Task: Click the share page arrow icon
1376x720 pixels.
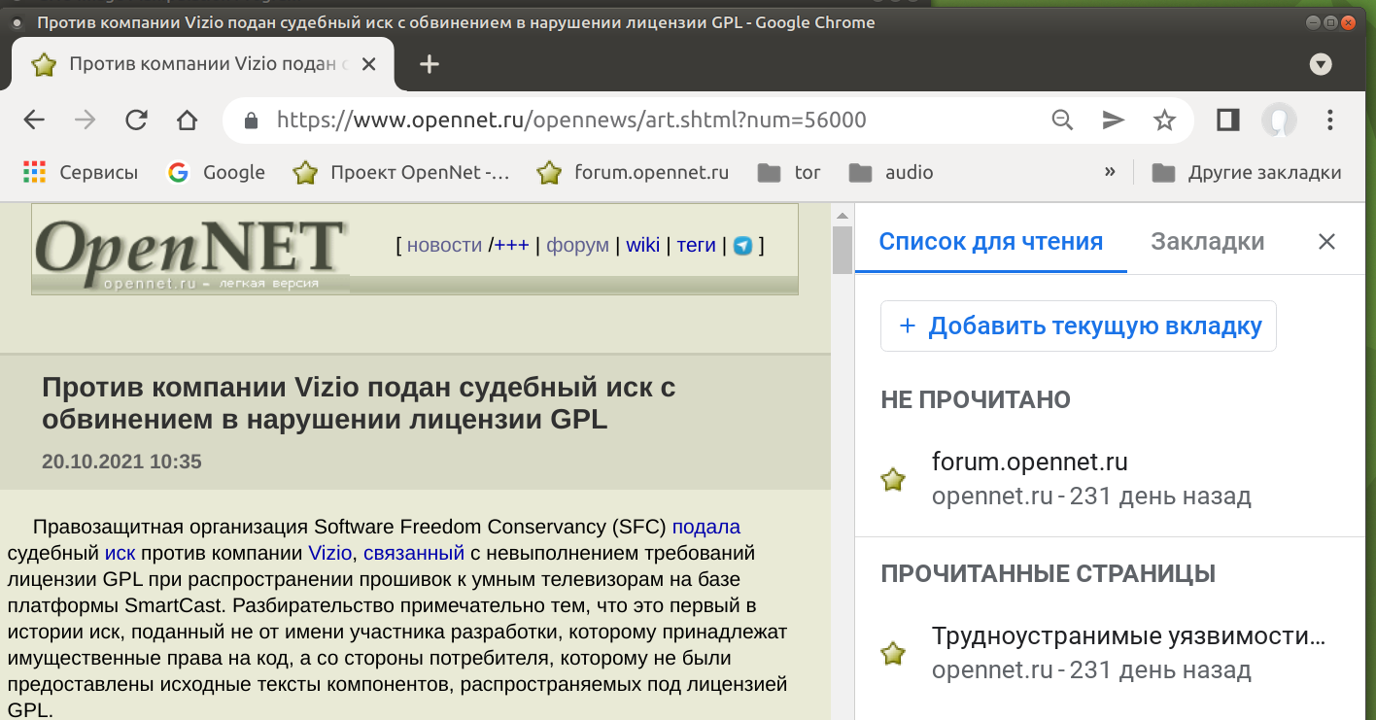Action: click(1113, 120)
